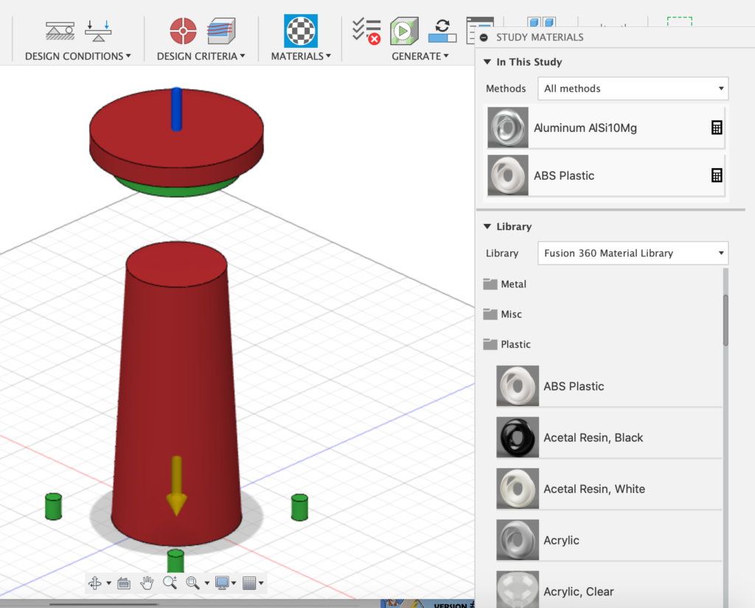Viewport: 755px width, 608px height.
Task: Open the Design Criteria menu
Action: pyautogui.click(x=200, y=56)
